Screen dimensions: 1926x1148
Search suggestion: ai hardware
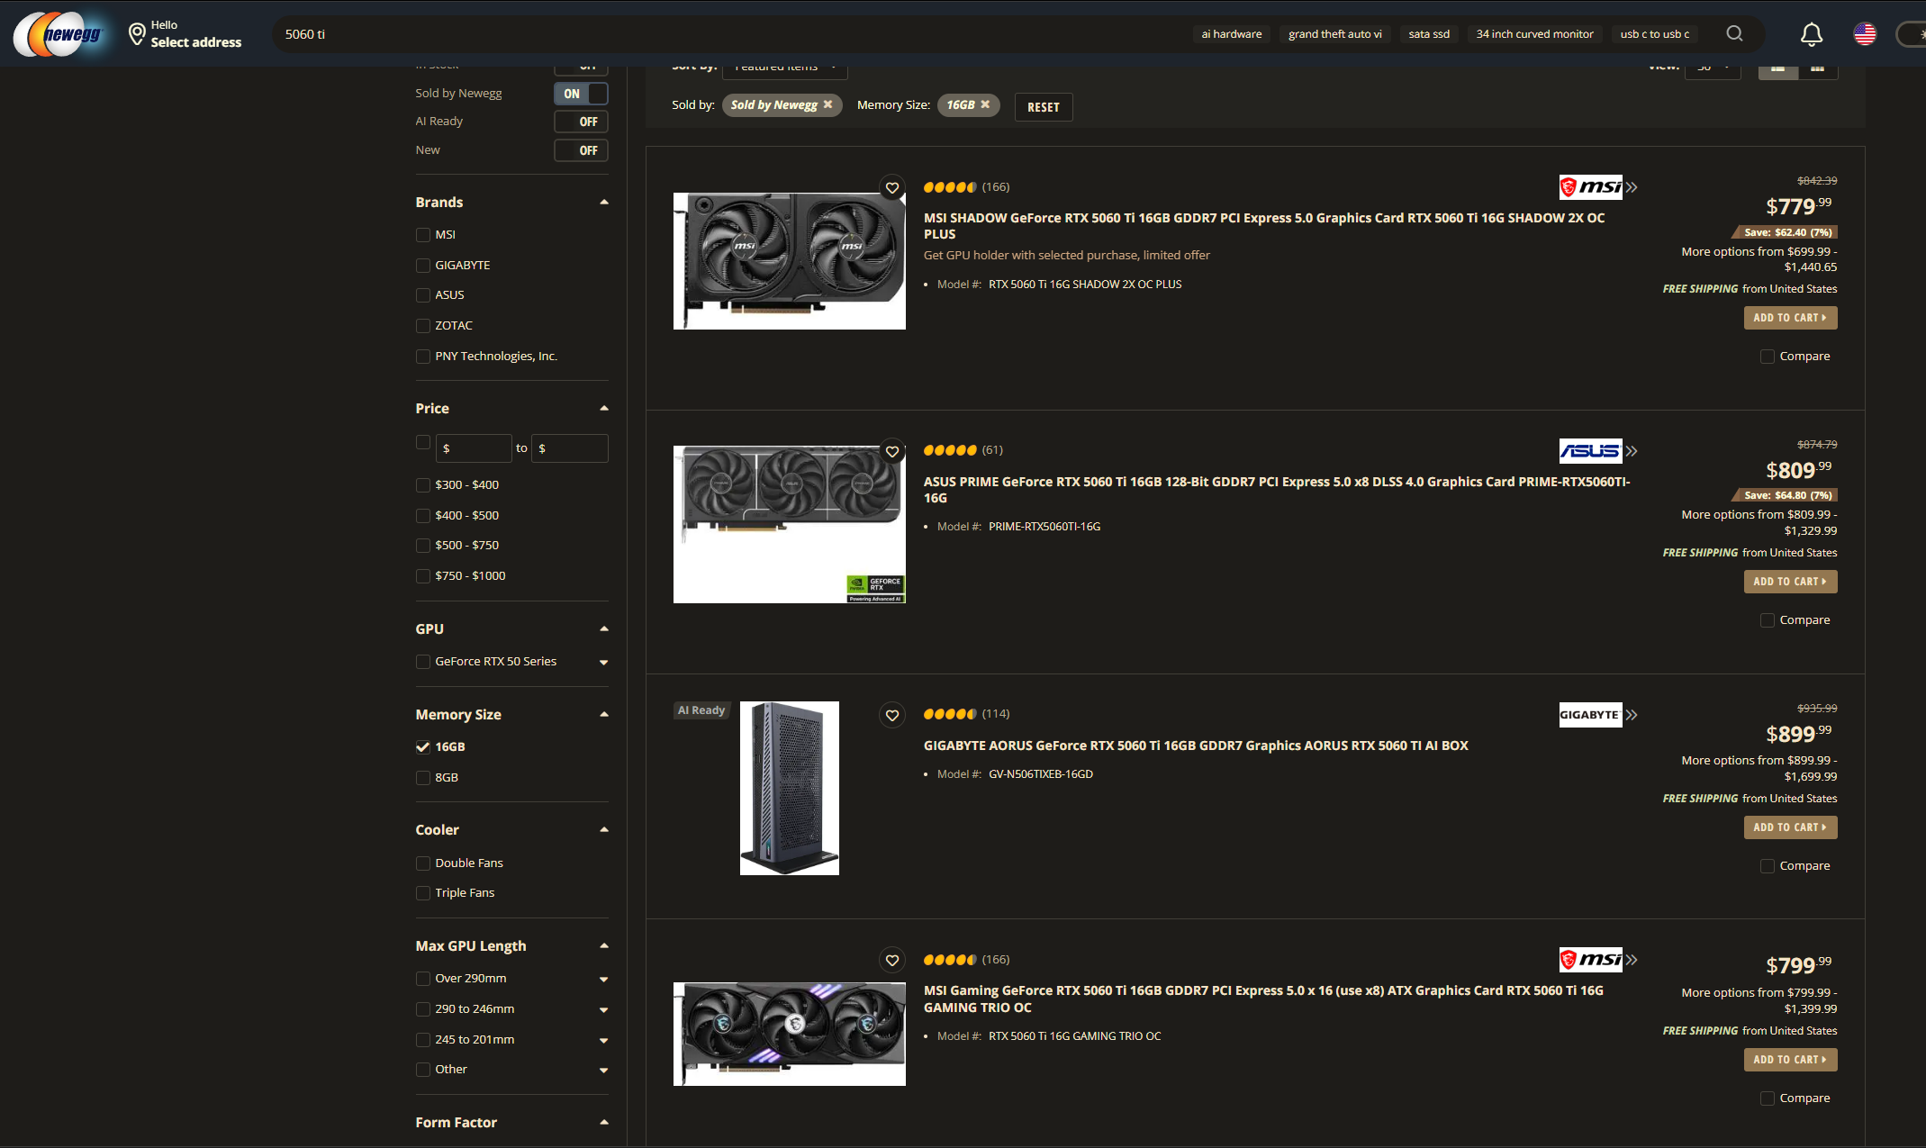click(1232, 34)
